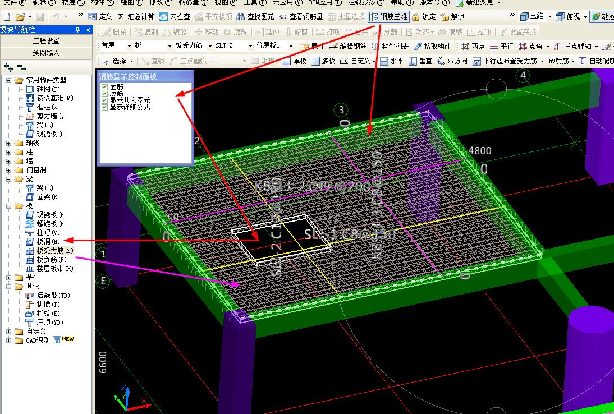
Task: Open the 钢筋量 menu
Action: [x=194, y=2]
